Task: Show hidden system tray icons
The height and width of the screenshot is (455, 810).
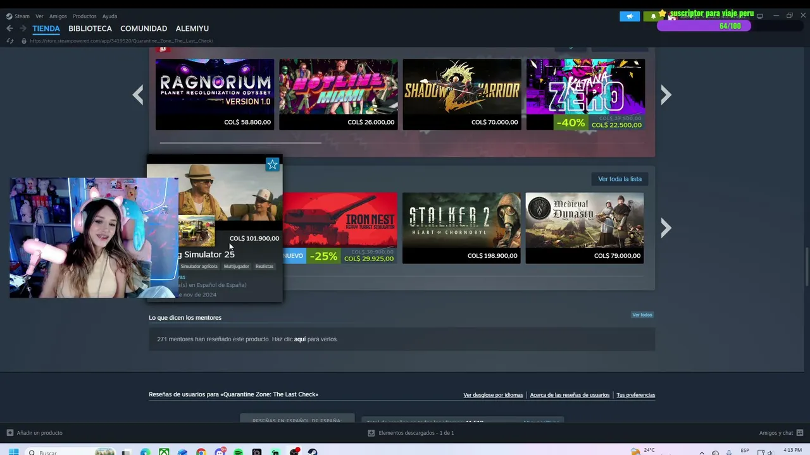Action: [702, 452]
